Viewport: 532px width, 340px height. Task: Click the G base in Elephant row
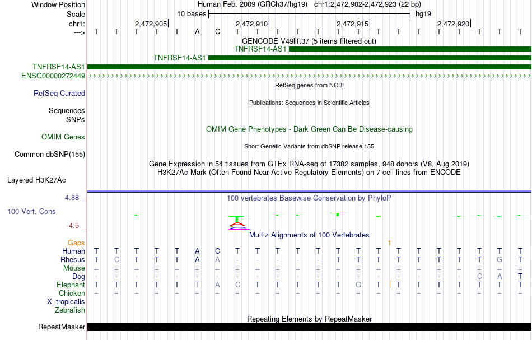click(358, 285)
